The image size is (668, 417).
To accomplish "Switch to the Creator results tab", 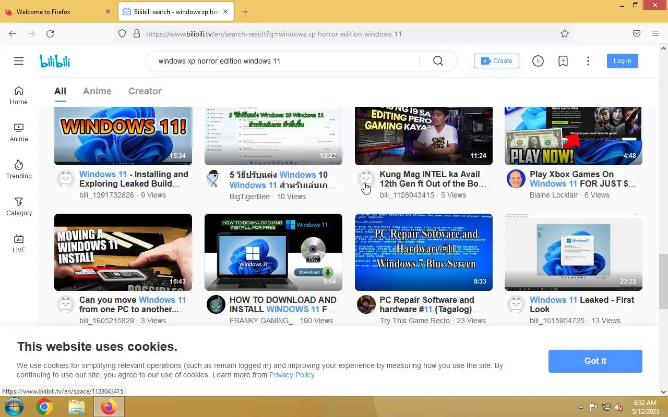I will click(x=145, y=91).
